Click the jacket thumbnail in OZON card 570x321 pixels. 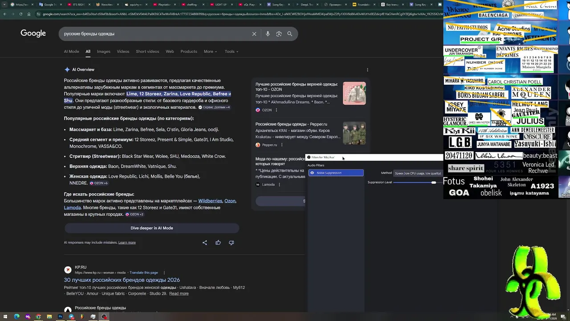(x=354, y=93)
